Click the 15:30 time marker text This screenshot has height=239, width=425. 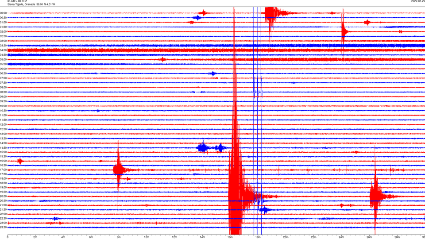3,157
